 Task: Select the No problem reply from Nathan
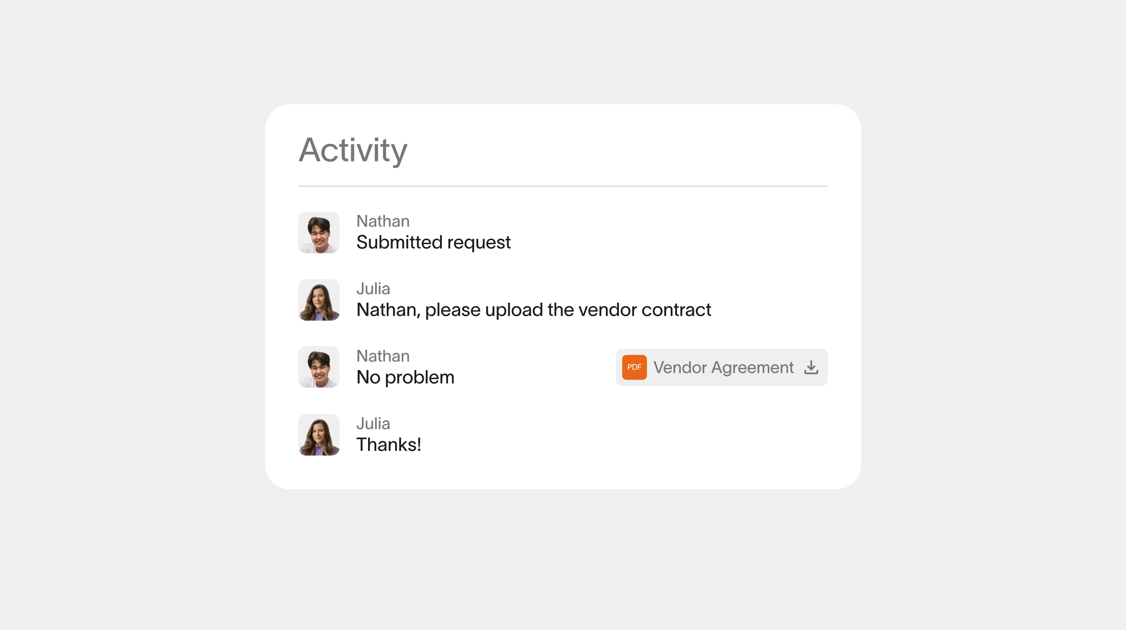(405, 377)
